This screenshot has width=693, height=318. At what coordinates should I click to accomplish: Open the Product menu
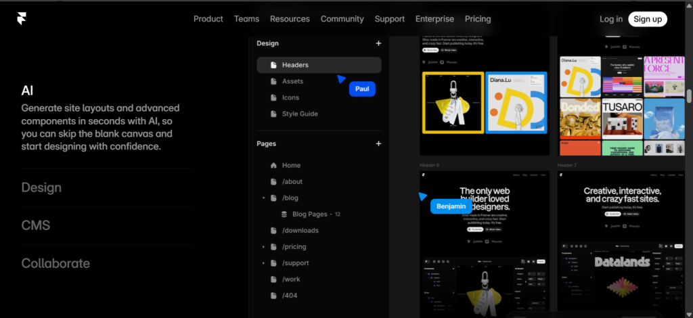pyautogui.click(x=208, y=19)
